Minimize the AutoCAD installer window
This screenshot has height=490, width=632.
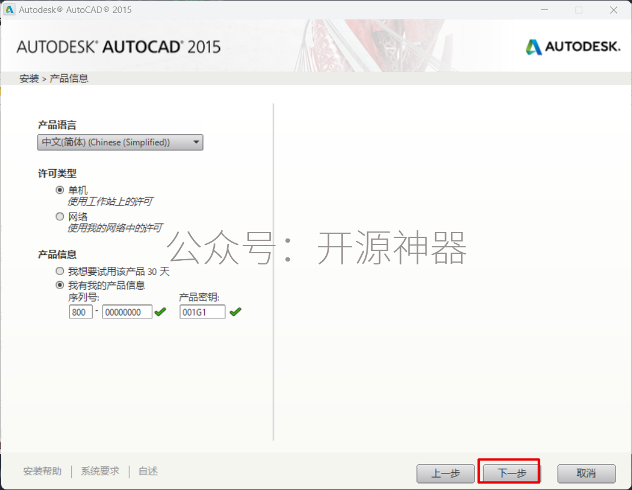pyautogui.click(x=545, y=9)
